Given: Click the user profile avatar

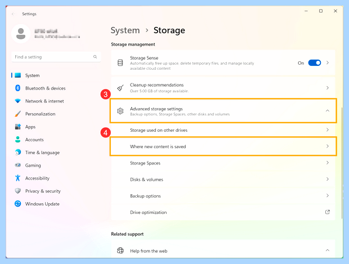Looking at the screenshot, I should tap(21, 34).
